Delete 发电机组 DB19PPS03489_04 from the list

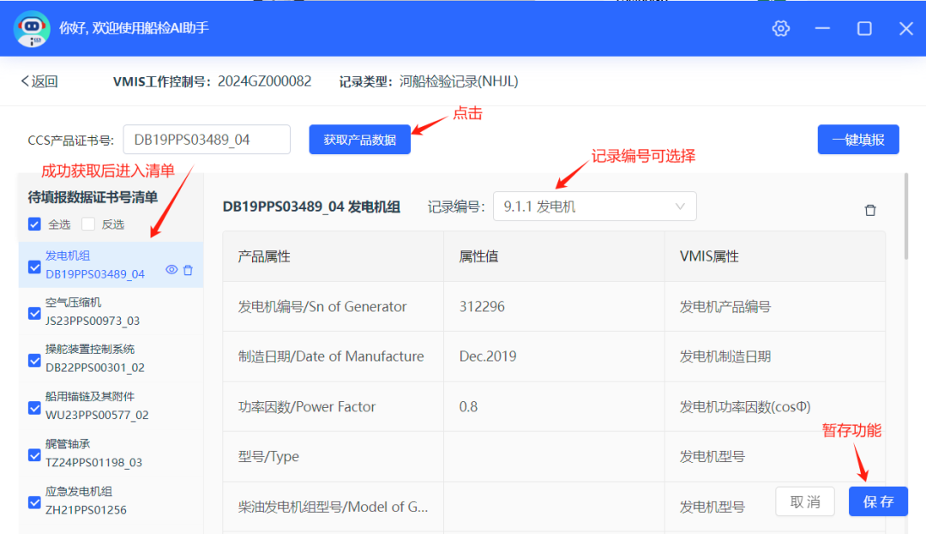pyautogui.click(x=188, y=270)
